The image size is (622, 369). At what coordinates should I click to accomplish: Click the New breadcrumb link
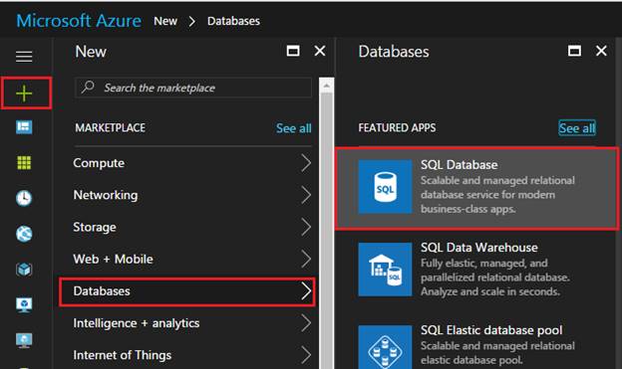coord(165,21)
